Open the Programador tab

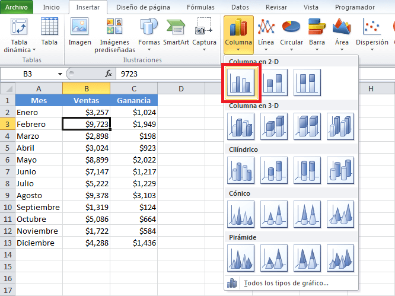pos(355,7)
